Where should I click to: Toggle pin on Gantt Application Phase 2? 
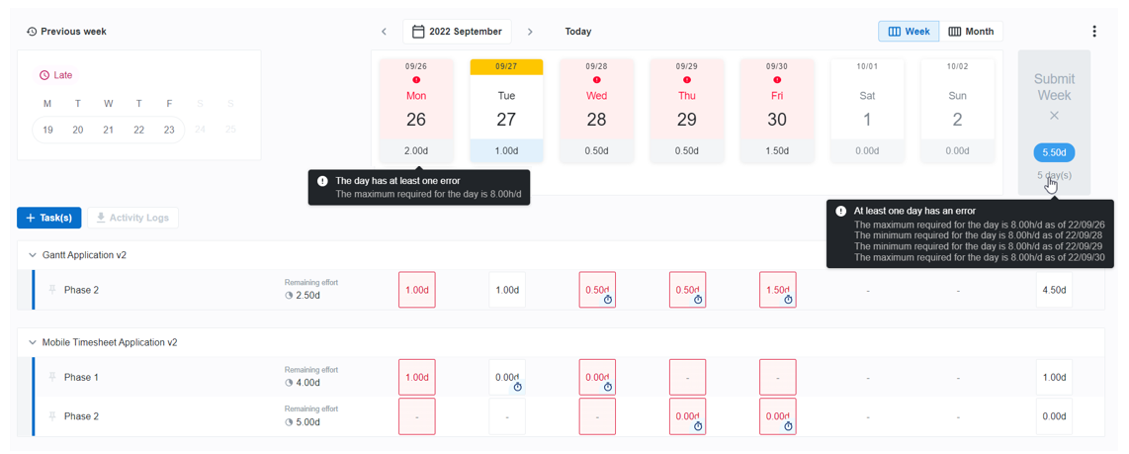52,290
